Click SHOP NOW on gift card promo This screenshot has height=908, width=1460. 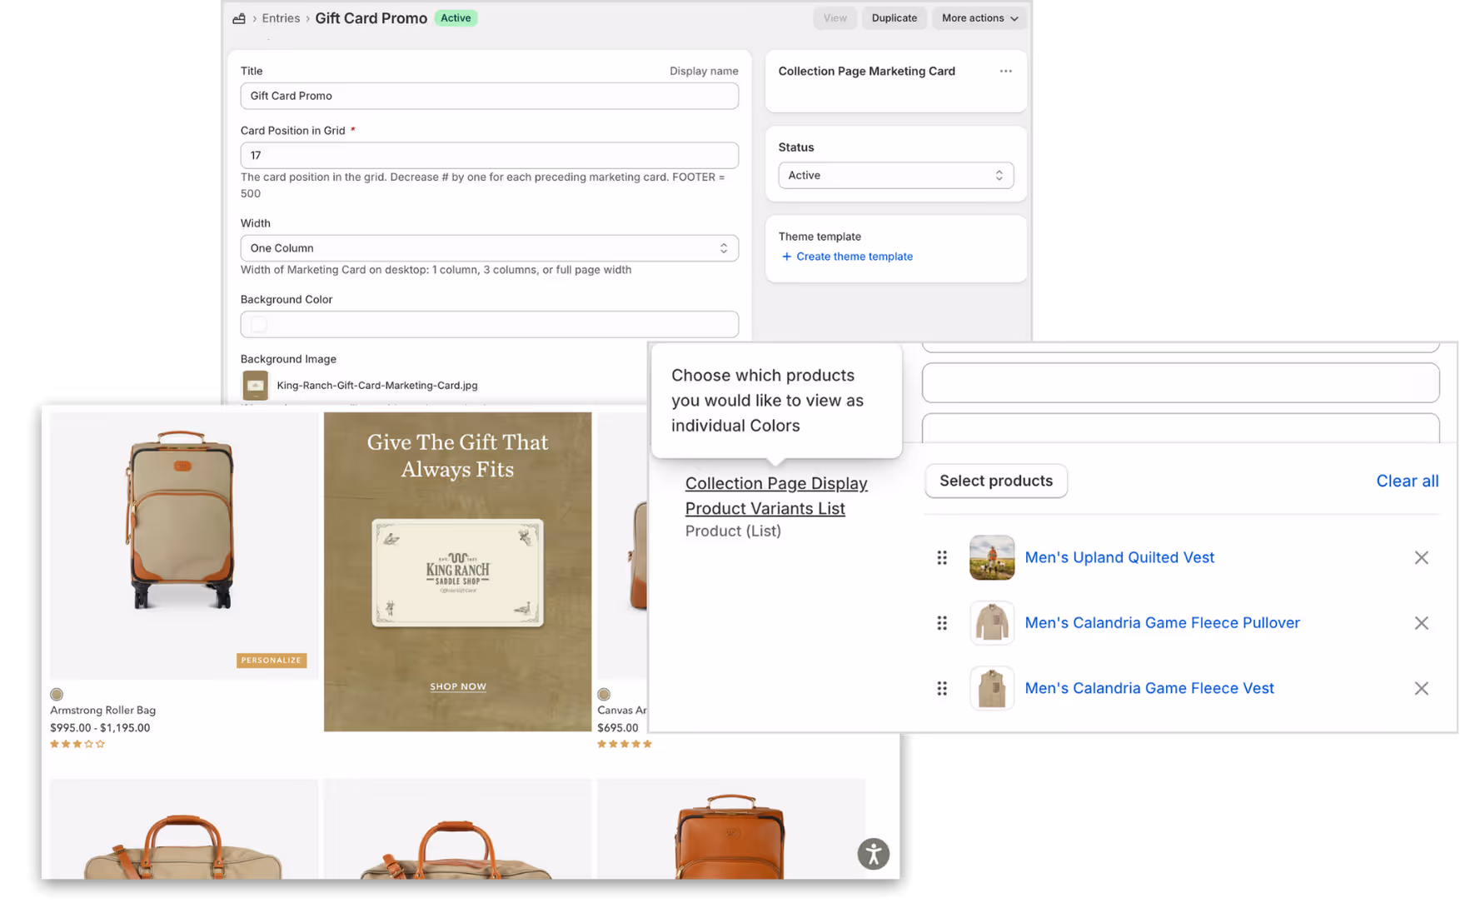pos(458,686)
